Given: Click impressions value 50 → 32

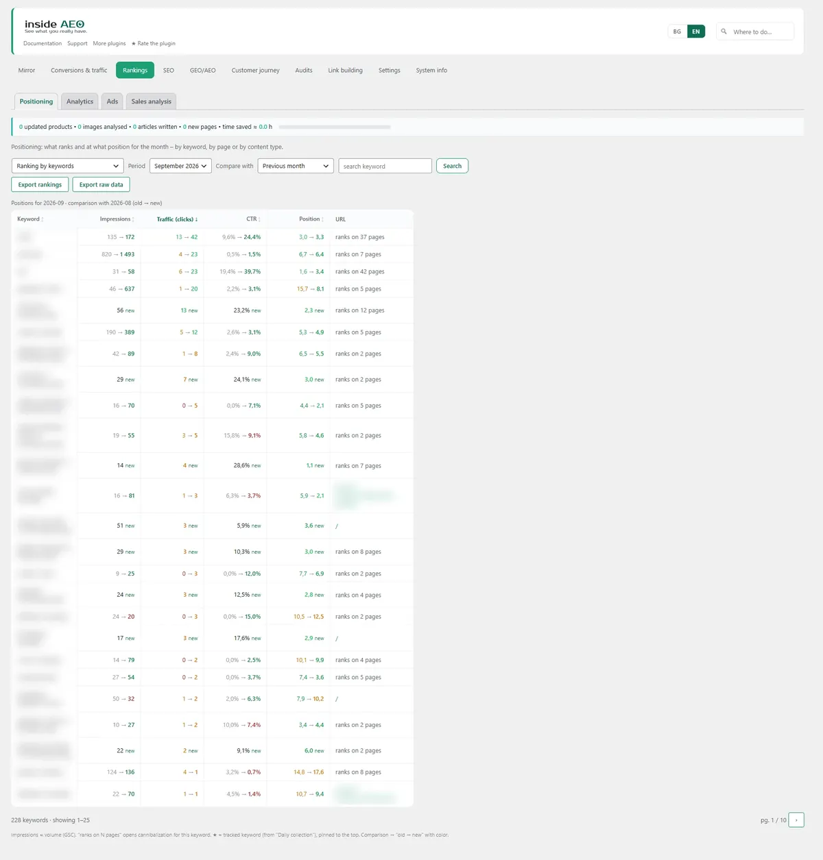Looking at the screenshot, I should tap(123, 699).
